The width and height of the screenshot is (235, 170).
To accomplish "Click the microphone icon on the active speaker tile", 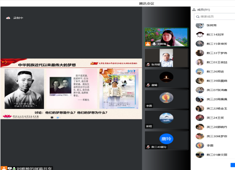I will 154,44.
